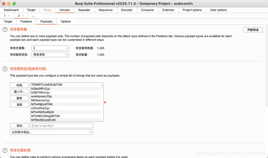The image size is (268, 158).
Task: Go to the Sequencer tab
Action: [106, 10]
